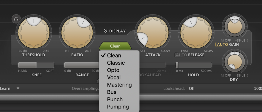This screenshot has height=112, width=262.
Task: Choose the Punch style entry
Action: point(115,99)
